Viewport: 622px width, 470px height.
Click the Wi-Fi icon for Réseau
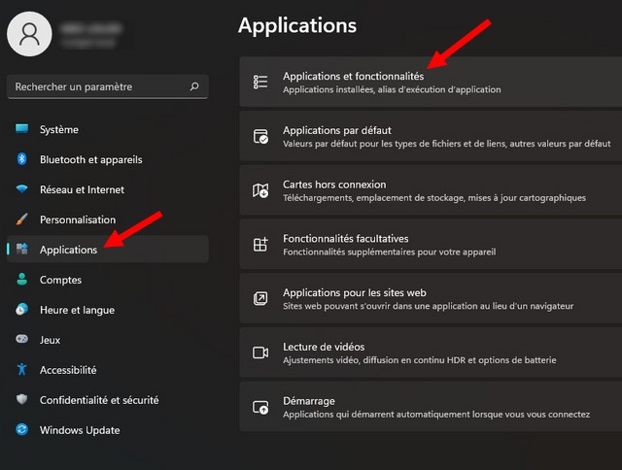coord(21,189)
